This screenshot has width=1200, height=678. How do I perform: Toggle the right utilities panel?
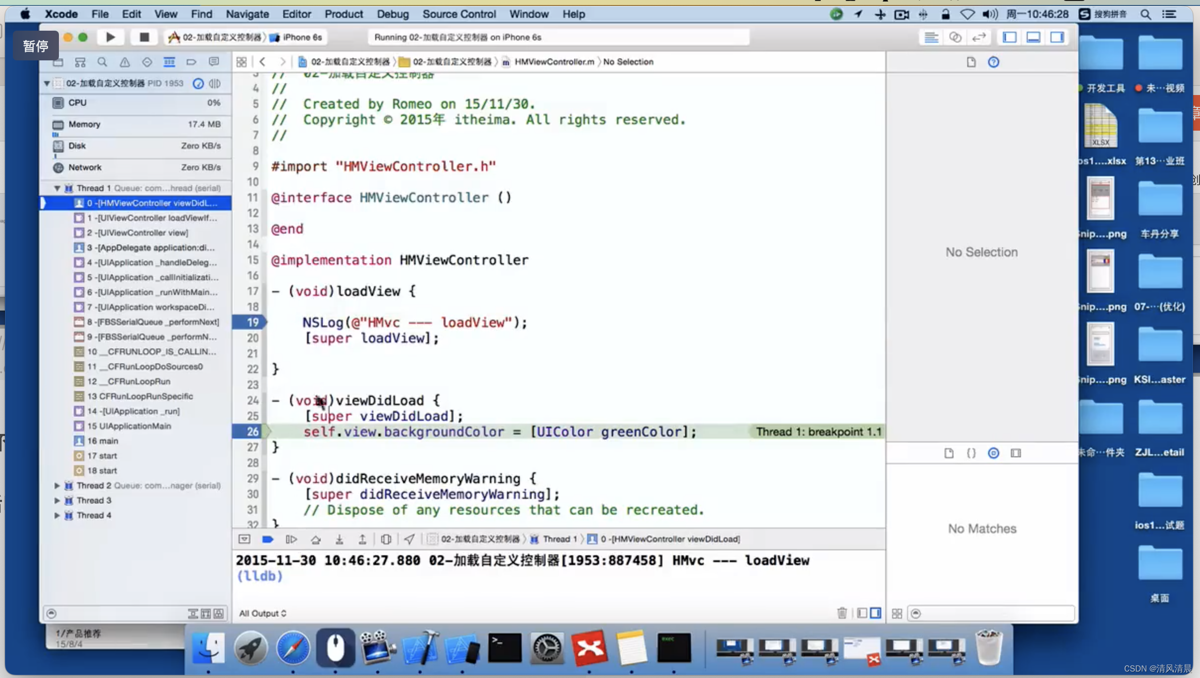[x=1057, y=37]
